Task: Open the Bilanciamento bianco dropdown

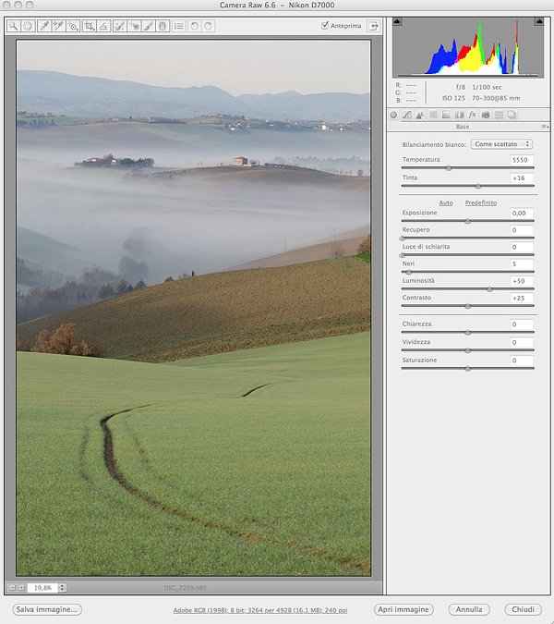Action: point(501,144)
